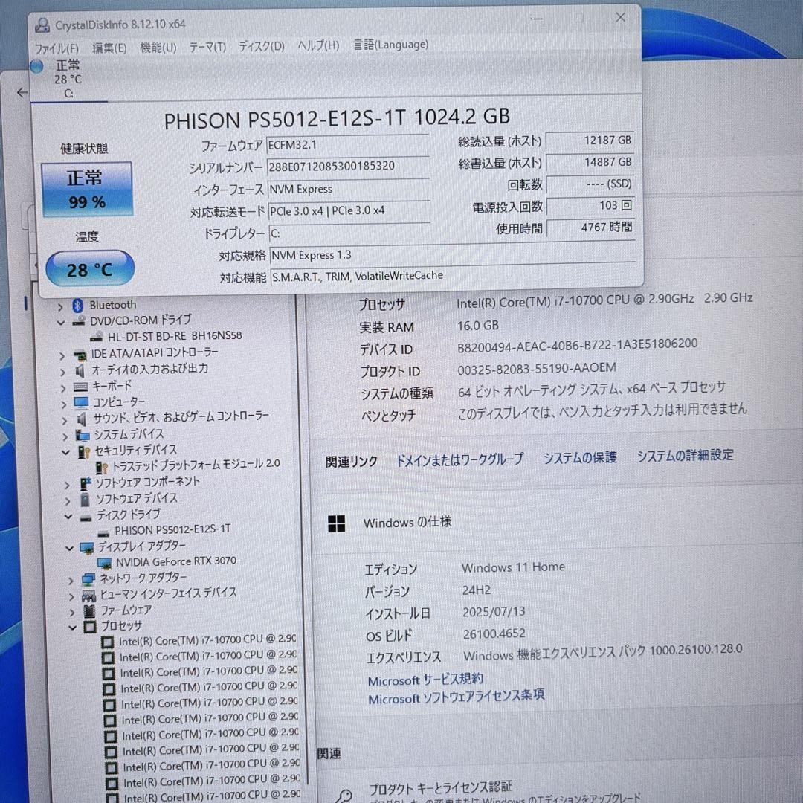The image size is (803, 803).
Task: Click the ファームウェア chip icon
Action: (x=89, y=611)
